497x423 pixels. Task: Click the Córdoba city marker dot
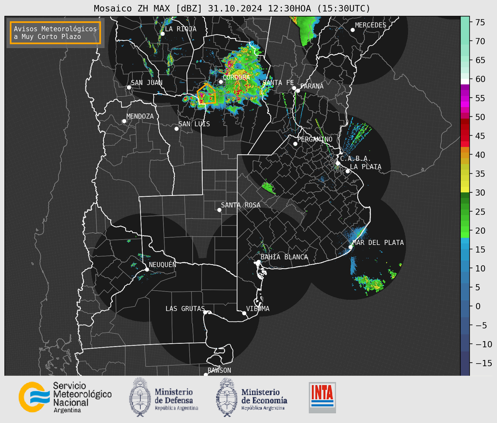[221, 82]
